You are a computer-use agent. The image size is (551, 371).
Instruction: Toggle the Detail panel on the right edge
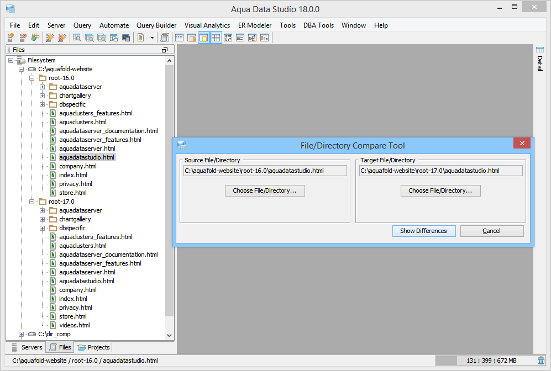tap(540, 62)
